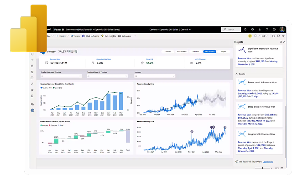The width and height of the screenshot is (292, 175).
Task: Click the Opportunities Won value 3,207
Action: pos(100,63)
